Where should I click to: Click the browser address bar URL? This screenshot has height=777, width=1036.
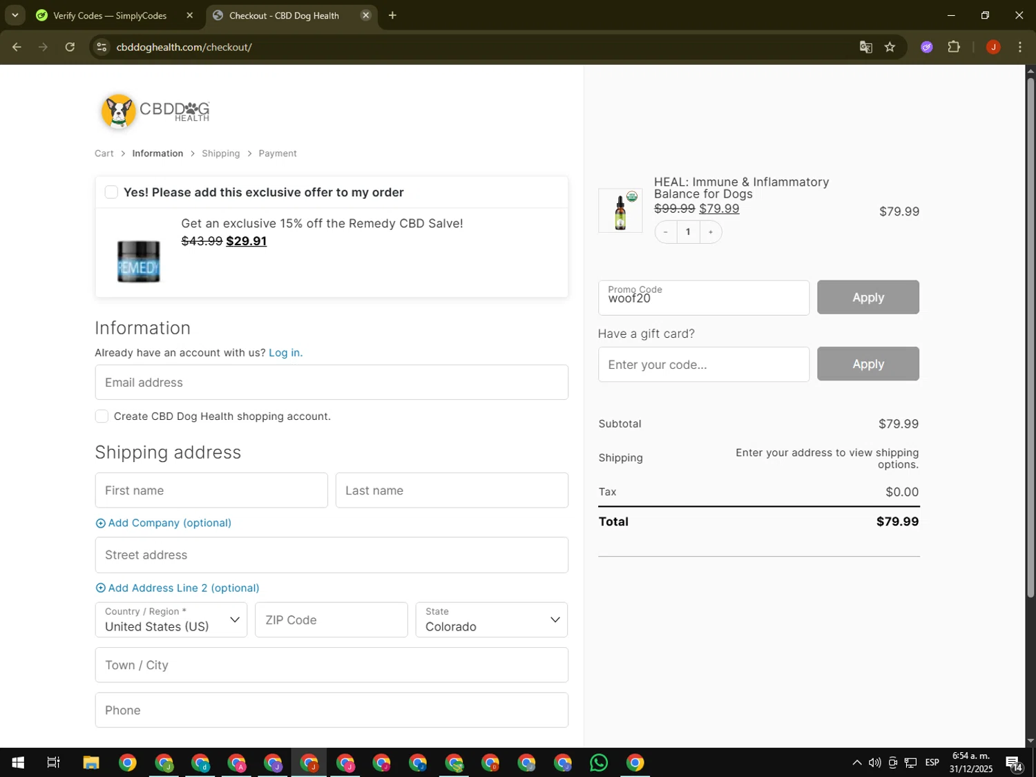coord(184,47)
